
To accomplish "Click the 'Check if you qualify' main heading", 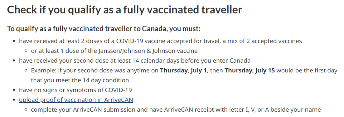I will 125,10.
